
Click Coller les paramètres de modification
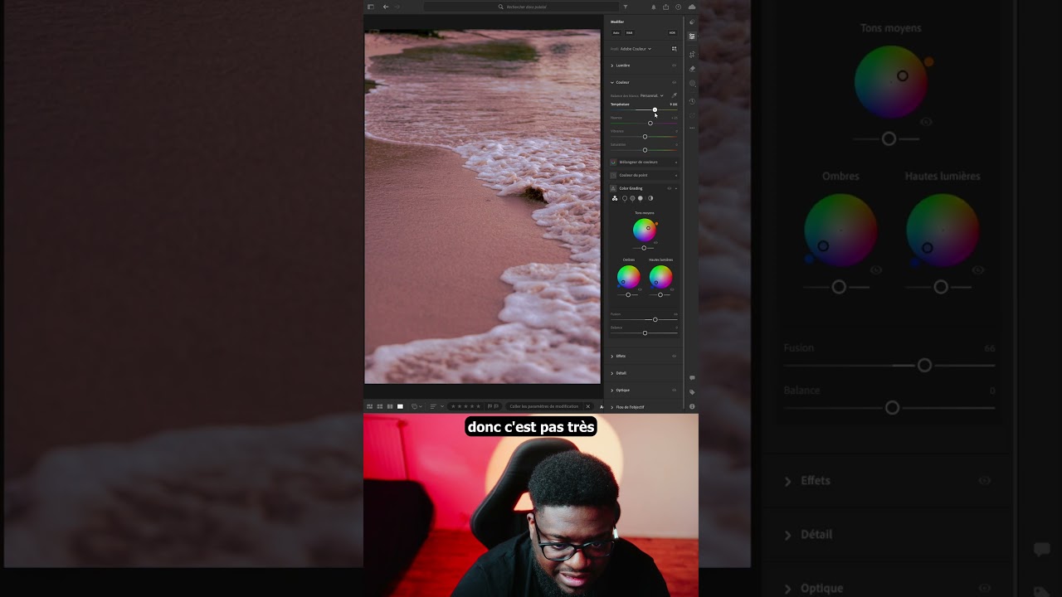(x=544, y=406)
